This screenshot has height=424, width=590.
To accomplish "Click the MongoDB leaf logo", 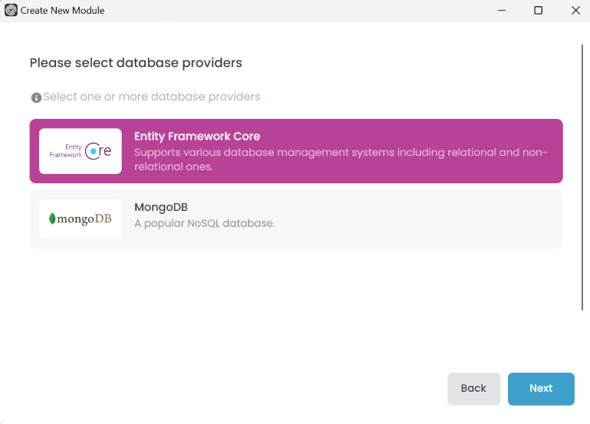I will point(81,219).
